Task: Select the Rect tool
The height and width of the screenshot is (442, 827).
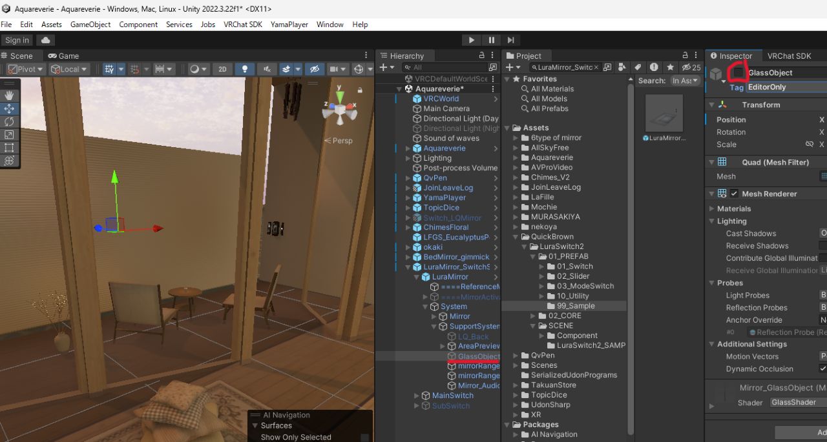Action: point(9,147)
